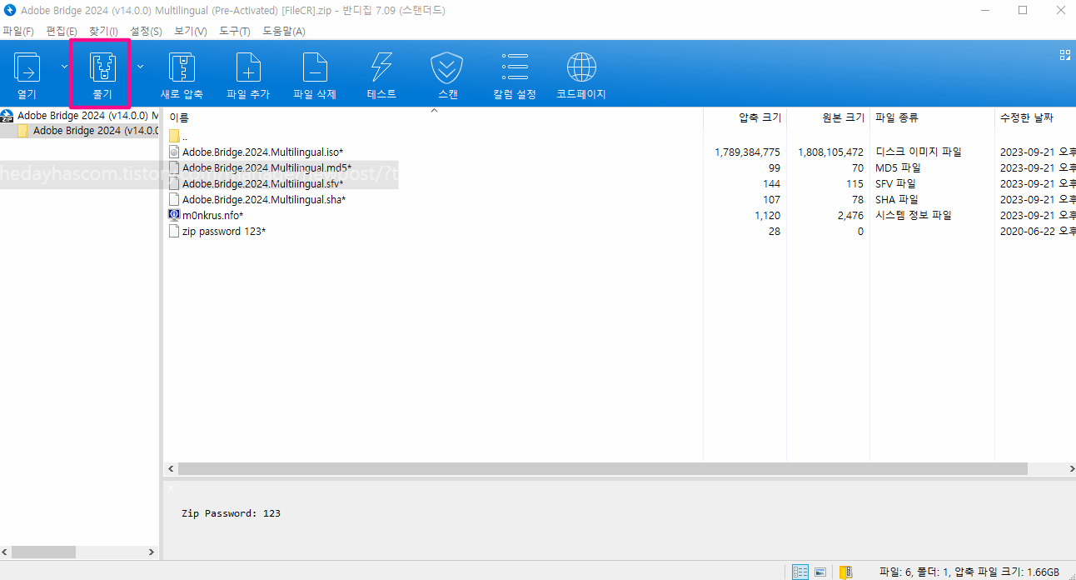The height and width of the screenshot is (580, 1076).
Task: Sort by 이름 column header
Action: point(179,118)
